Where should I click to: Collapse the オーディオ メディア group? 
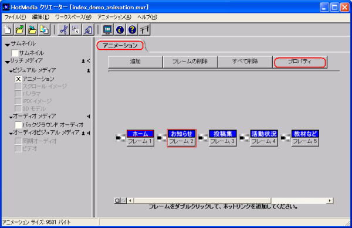(11, 117)
